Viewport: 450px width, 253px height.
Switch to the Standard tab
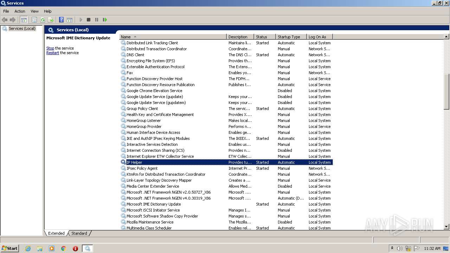[79, 233]
